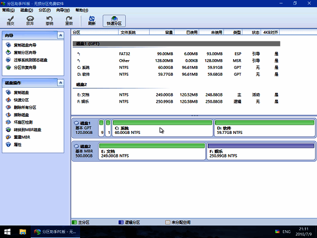Click the 刷新 (refresh) toolbar icon
The height and width of the screenshot is (238, 317).
(x=92, y=20)
